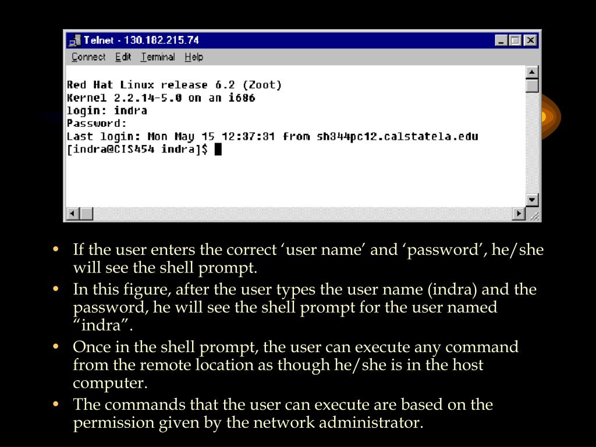Click the horizontal scrollbar left arrow
The image size is (596, 447).
click(73, 214)
